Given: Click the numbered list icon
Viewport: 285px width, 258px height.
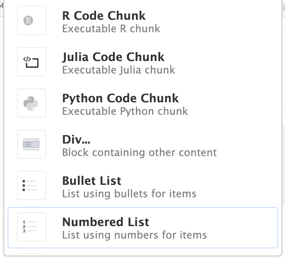Looking at the screenshot, I should click(x=32, y=227).
